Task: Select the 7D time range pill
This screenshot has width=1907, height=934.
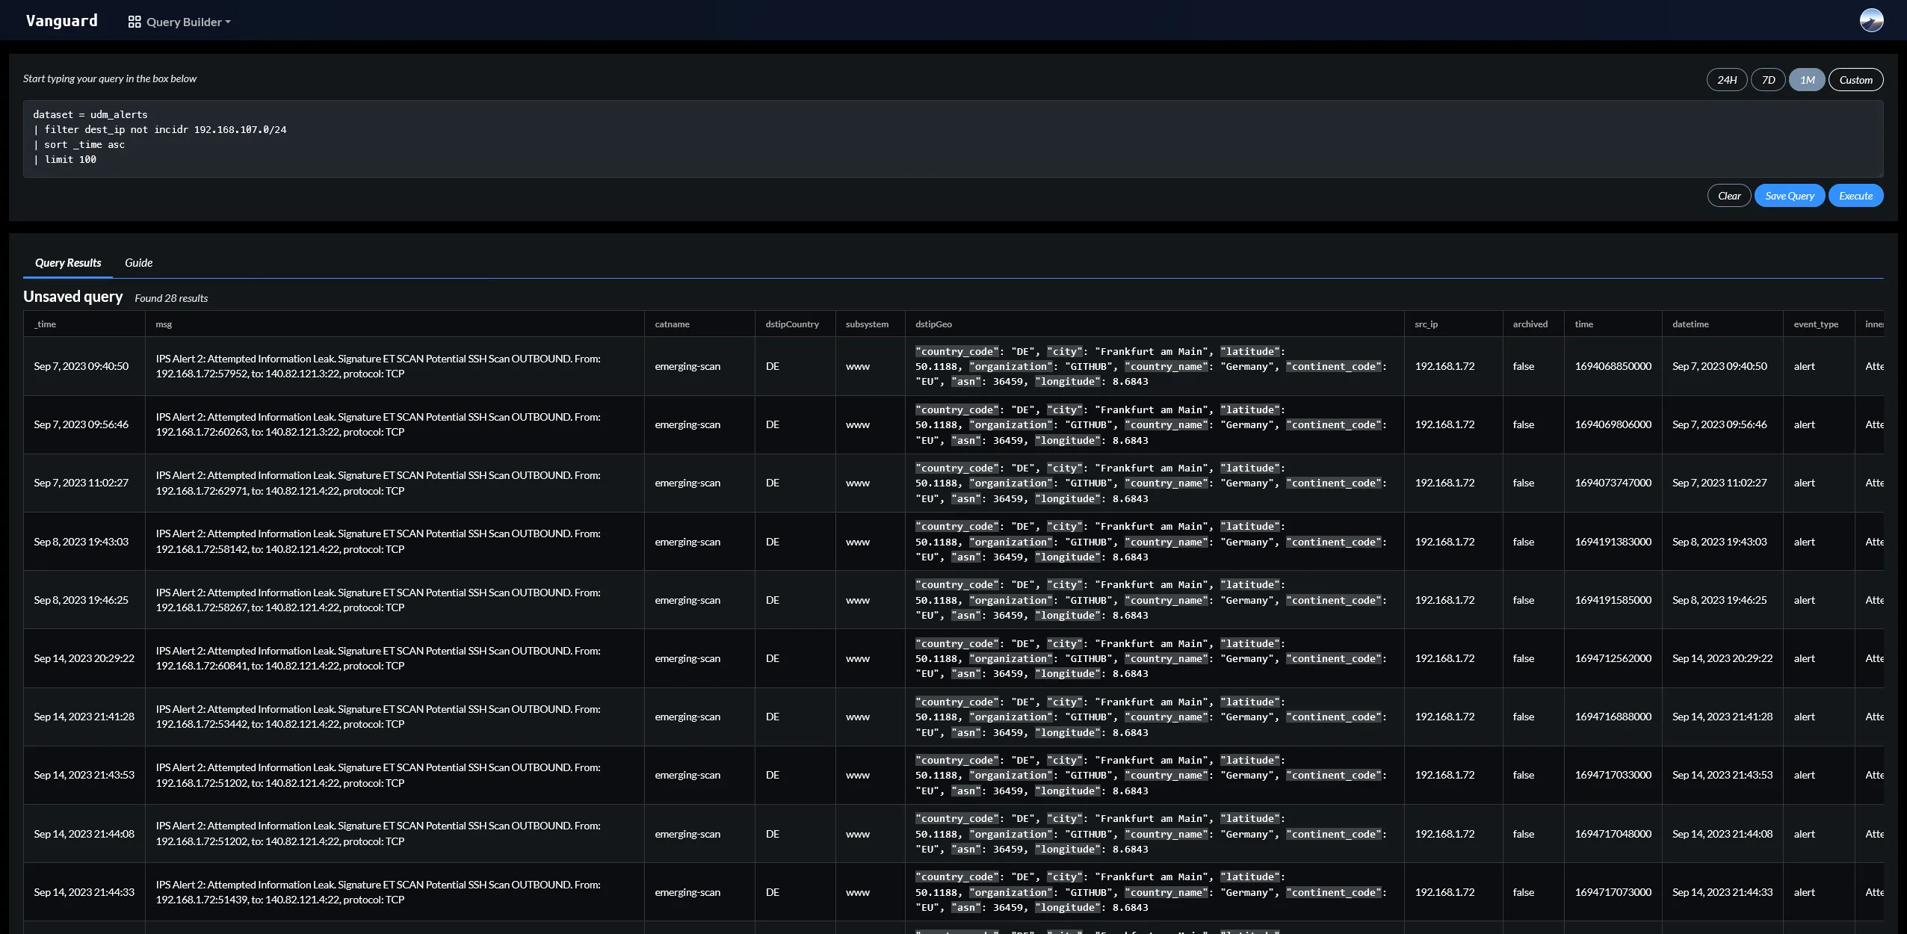Action: click(1768, 79)
